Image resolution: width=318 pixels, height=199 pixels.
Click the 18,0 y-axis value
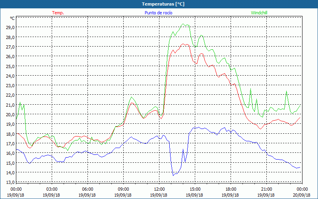tap(10, 134)
